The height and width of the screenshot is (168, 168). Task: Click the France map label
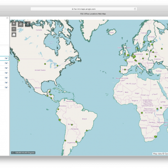tap(130, 62)
